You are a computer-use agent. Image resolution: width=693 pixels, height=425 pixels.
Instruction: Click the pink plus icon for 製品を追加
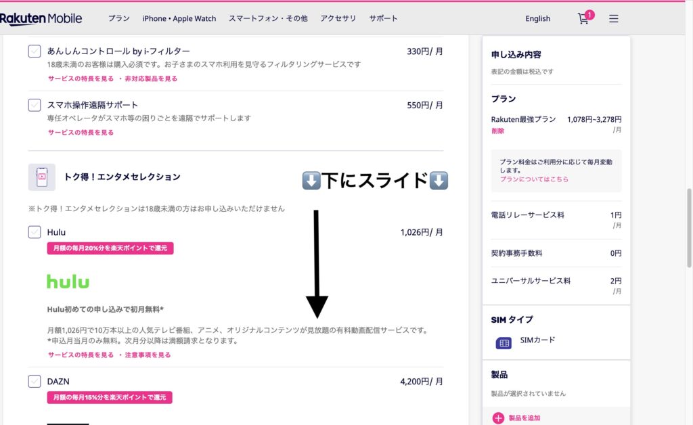coord(498,418)
